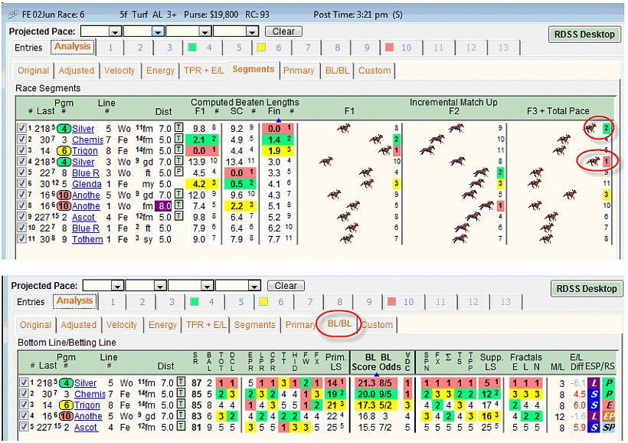Toggle the checkbox for row 6 Glenda
Screen dimensions: 628x443
[21, 184]
